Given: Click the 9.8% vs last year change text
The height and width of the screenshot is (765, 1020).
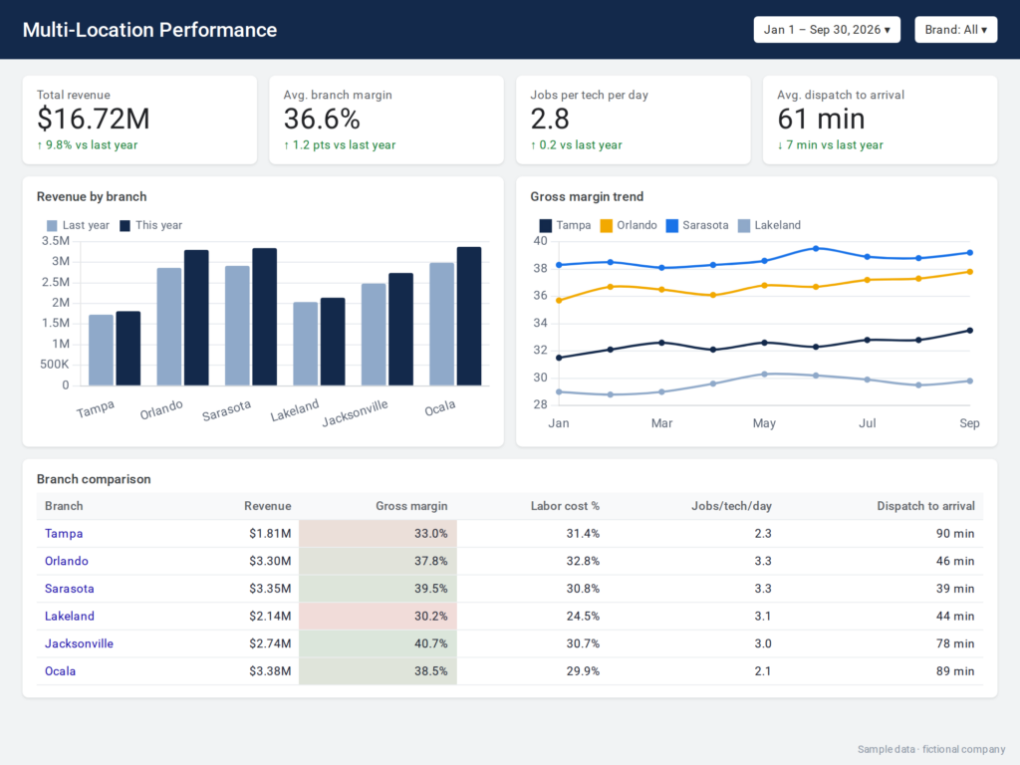Looking at the screenshot, I should [x=88, y=145].
